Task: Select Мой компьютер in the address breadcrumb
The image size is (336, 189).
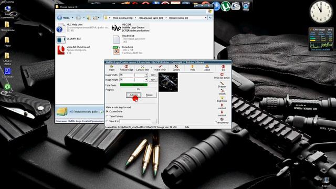Action: click(x=122, y=18)
